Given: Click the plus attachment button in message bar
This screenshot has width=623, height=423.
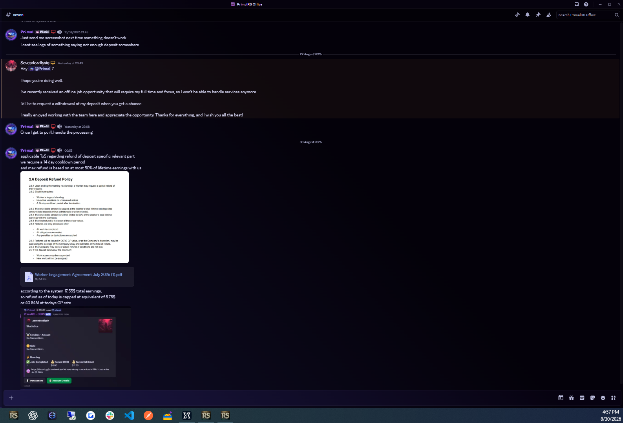Looking at the screenshot, I should coord(11,398).
